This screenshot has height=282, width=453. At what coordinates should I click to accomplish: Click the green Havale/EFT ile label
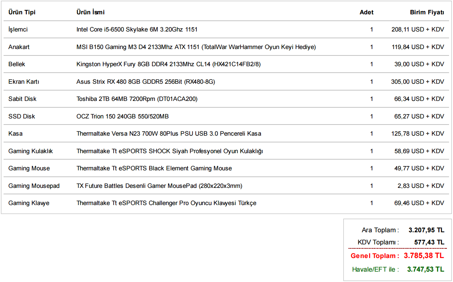coord(376,269)
